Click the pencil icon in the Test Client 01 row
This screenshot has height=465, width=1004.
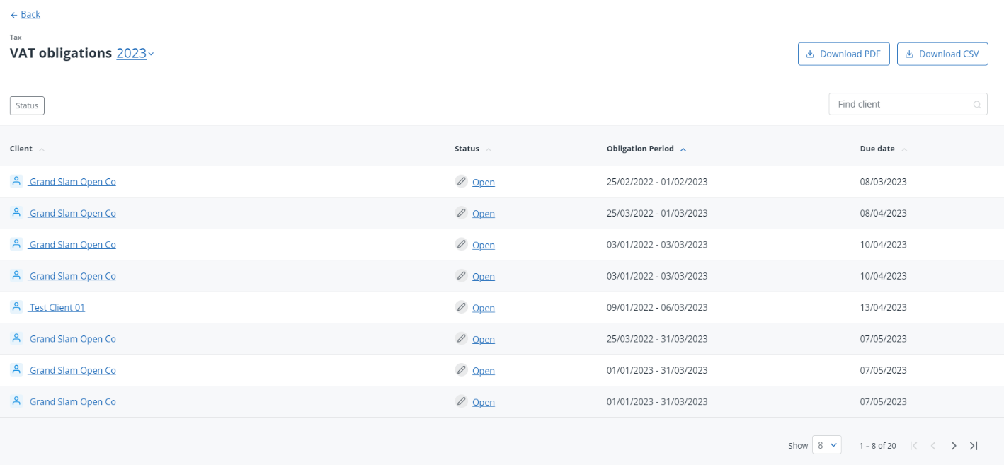tap(462, 307)
